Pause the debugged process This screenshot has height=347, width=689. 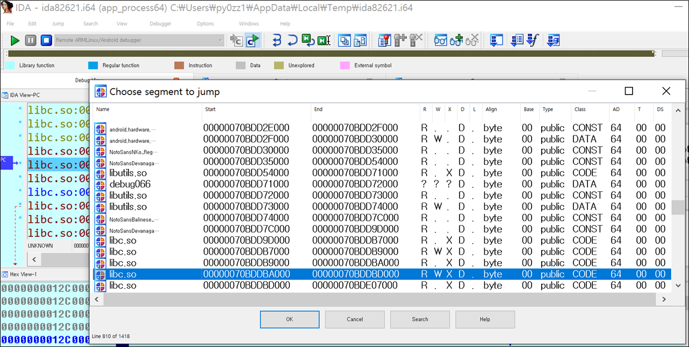point(31,40)
